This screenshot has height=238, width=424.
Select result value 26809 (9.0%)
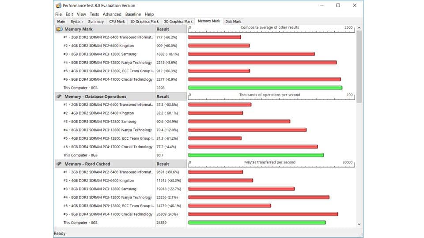point(167,214)
